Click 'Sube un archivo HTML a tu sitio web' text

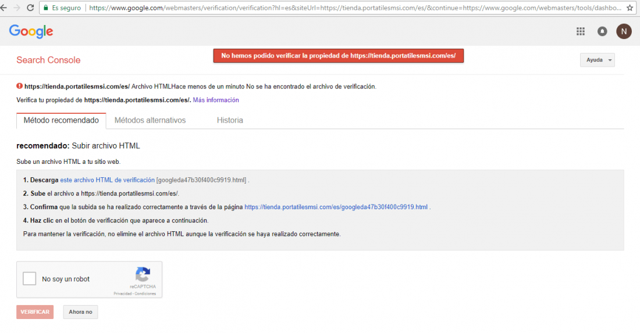[x=68, y=162]
